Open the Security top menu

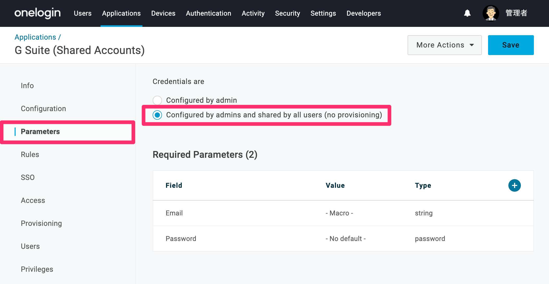point(288,13)
